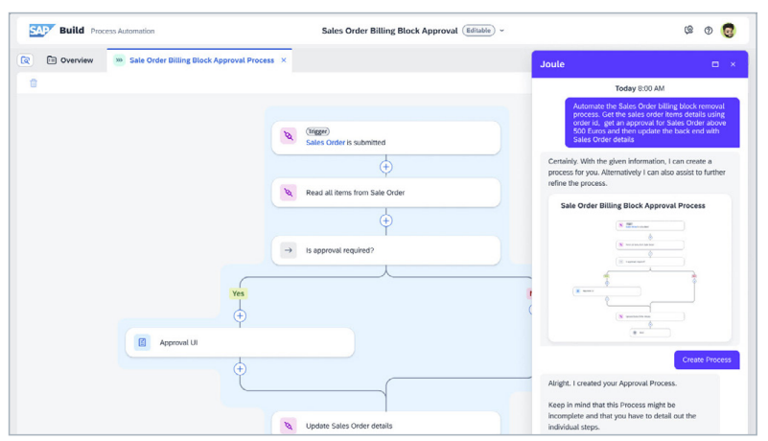
Task: Click the Yes branch label
Action: [x=238, y=293]
